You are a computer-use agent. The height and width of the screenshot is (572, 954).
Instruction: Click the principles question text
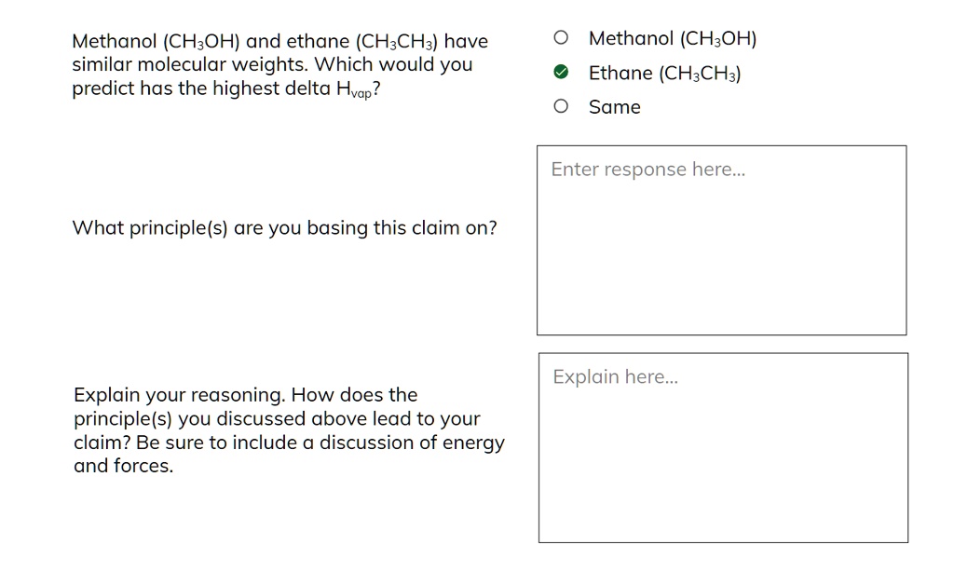click(284, 227)
